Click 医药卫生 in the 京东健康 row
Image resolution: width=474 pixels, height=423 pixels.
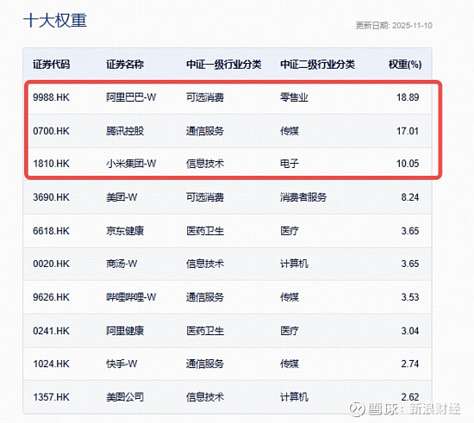[205, 231]
